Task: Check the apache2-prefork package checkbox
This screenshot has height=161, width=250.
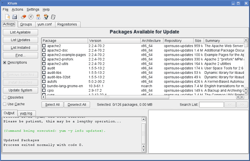Action: [x=44, y=59]
